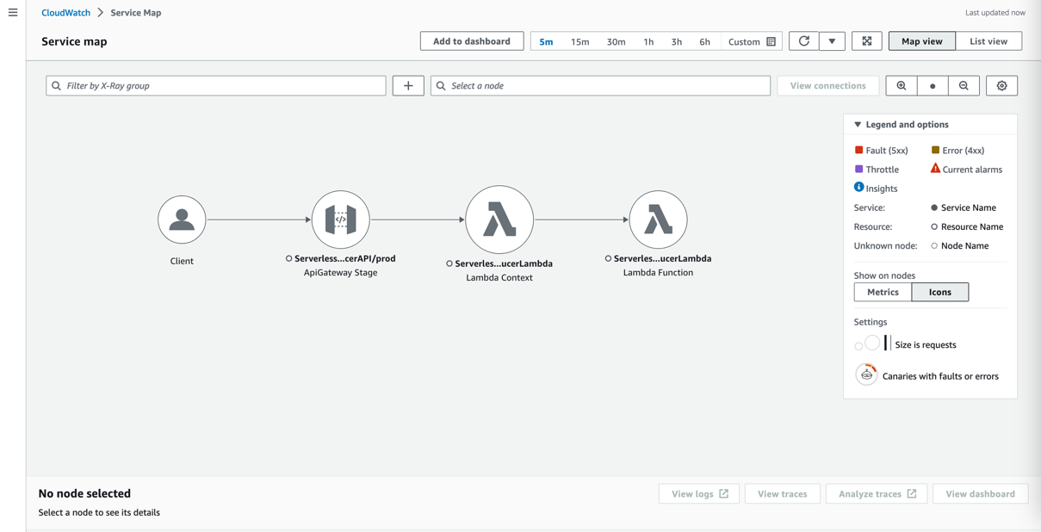Open the hamburger navigation menu

13,13
